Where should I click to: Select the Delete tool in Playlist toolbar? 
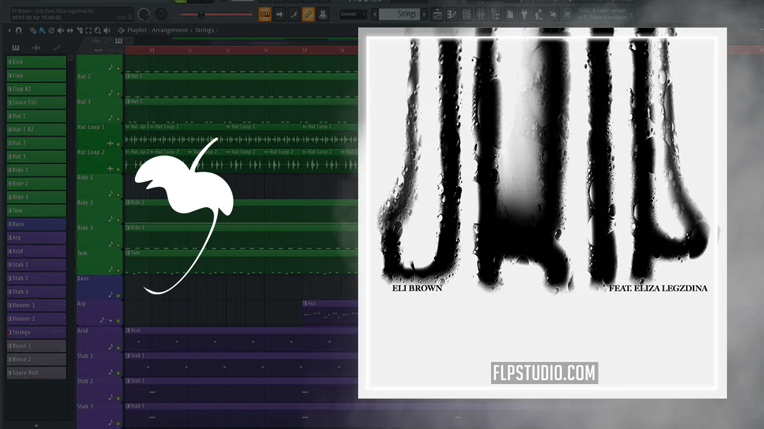pos(51,30)
